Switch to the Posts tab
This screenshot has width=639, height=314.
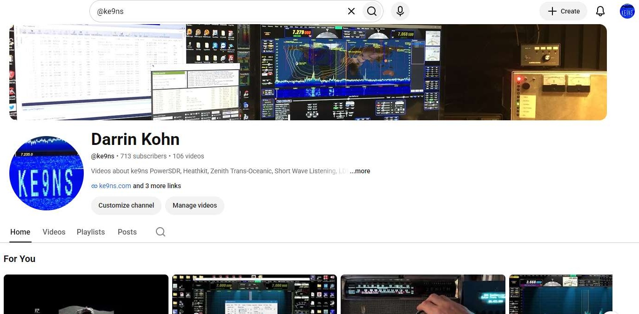pyautogui.click(x=127, y=232)
